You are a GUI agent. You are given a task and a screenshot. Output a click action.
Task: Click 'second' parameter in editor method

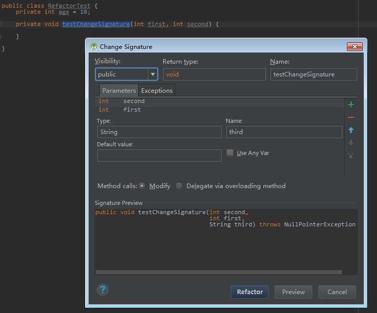pos(198,24)
